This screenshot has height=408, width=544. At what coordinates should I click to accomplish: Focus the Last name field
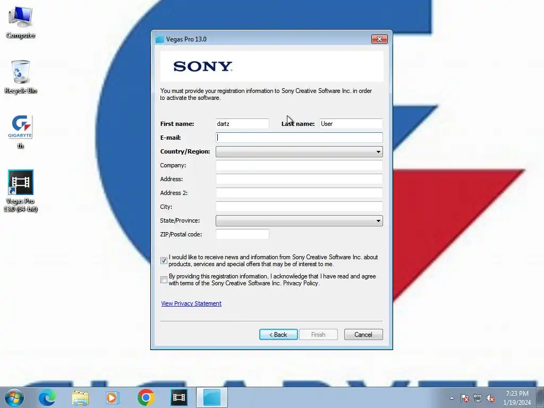click(x=351, y=124)
